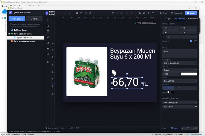Align selected objects to vertical middle

[117, 13]
